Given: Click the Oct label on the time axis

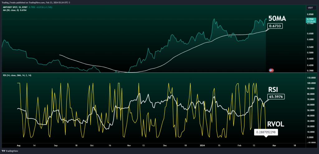Looking at the screenshot, I should [x=92, y=146].
